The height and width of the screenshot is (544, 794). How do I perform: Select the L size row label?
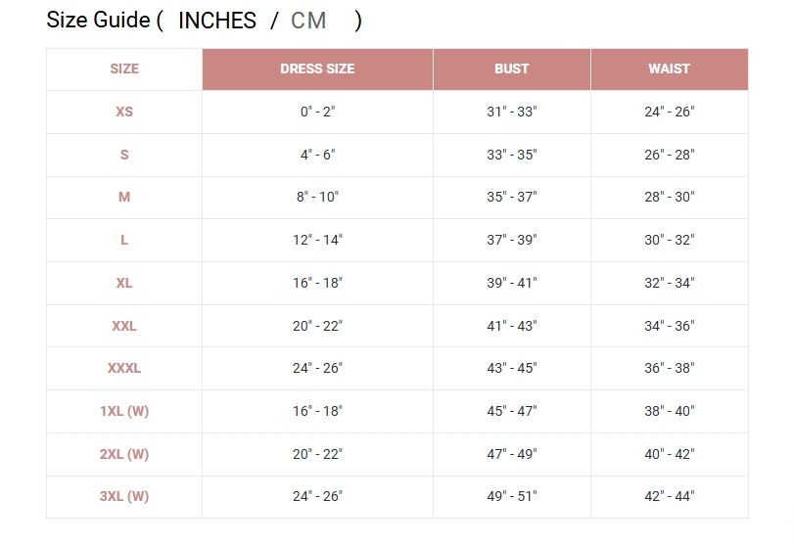tap(124, 240)
